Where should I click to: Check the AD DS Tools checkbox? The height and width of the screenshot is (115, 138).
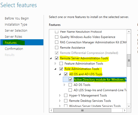(70, 85)
